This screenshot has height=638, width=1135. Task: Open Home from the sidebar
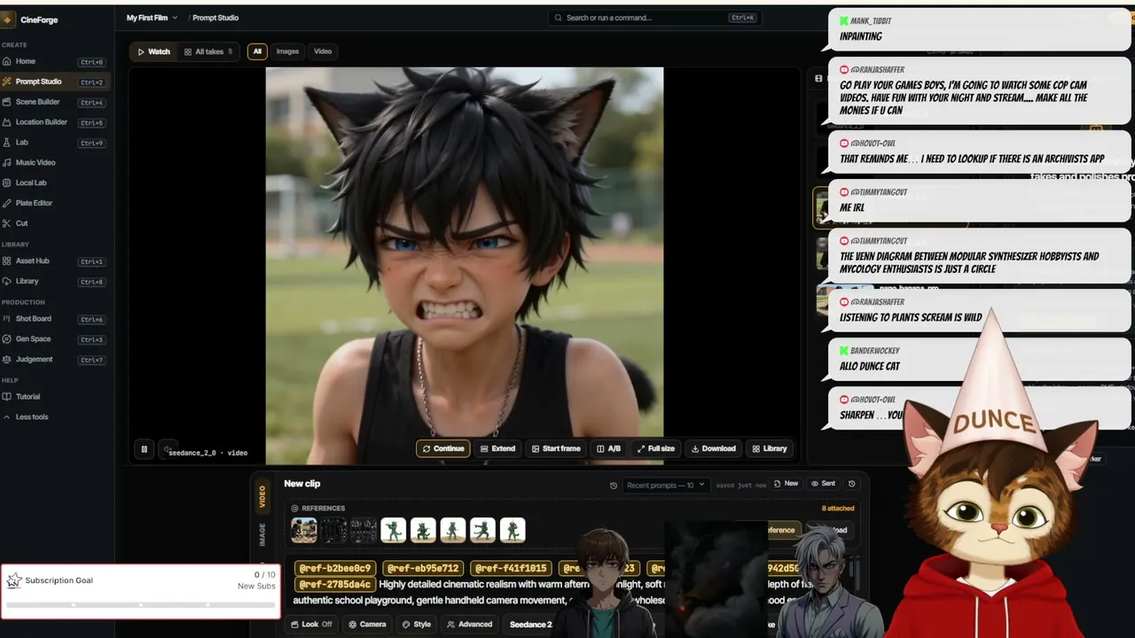pyautogui.click(x=26, y=61)
